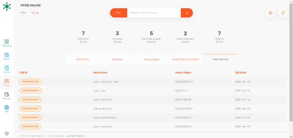Open PSB ID 10000010820075

[30, 91]
